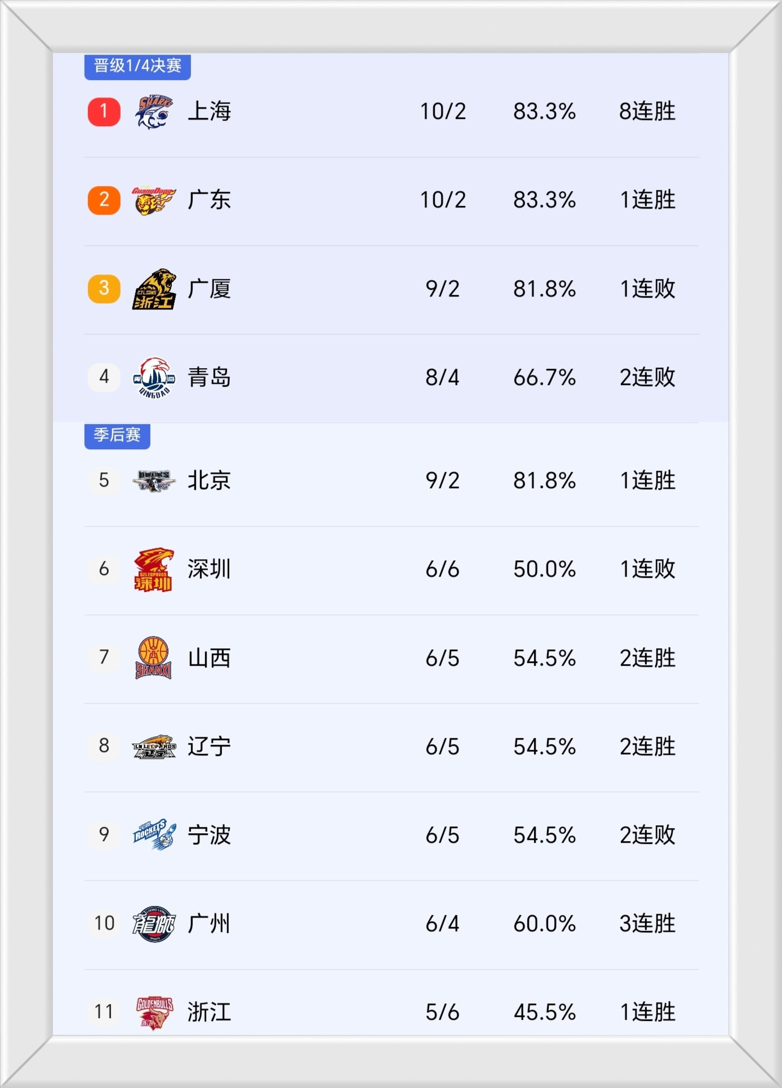Click 广州's 60.0% win rate
The height and width of the screenshot is (1088, 782).
[x=544, y=923]
